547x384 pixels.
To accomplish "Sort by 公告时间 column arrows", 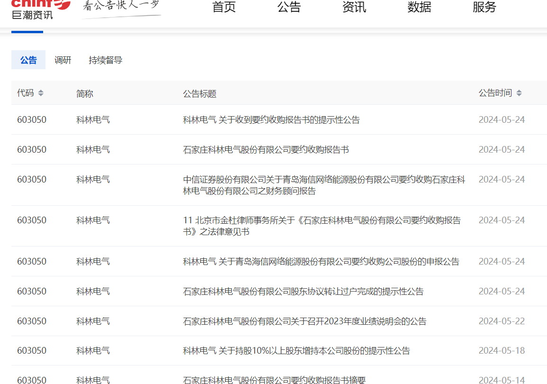I will (x=519, y=93).
